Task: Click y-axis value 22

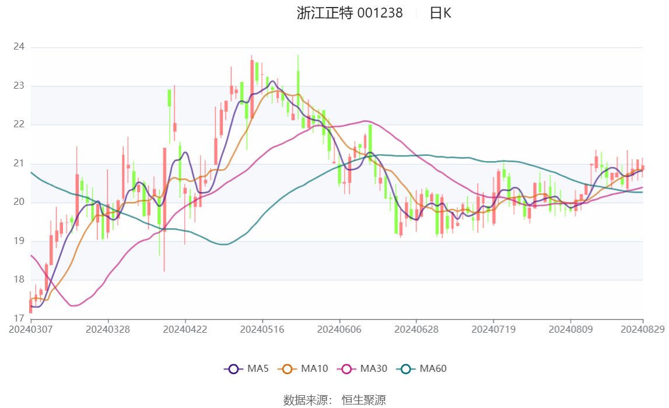Action: [19, 124]
